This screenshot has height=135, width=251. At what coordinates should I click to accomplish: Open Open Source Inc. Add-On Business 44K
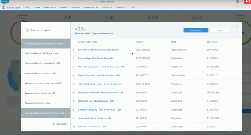[x=99, y=75]
